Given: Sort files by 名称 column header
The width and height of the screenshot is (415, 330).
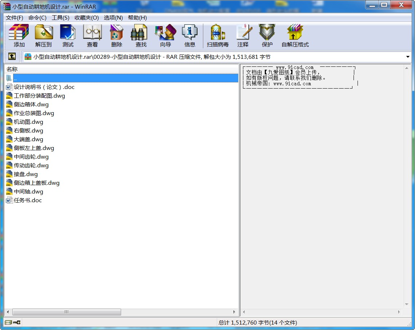Looking at the screenshot, I should click(121, 69).
